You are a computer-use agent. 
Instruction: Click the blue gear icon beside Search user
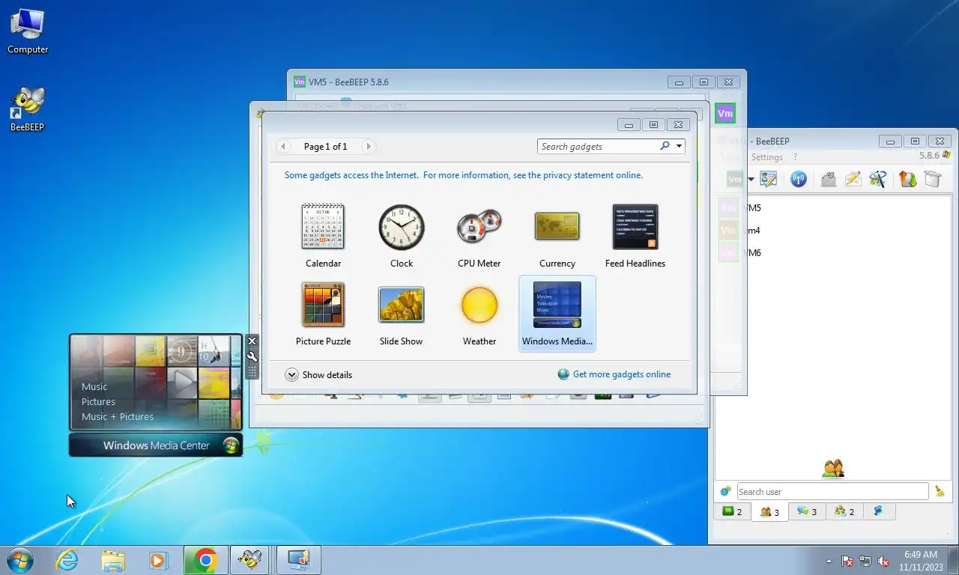[724, 491]
